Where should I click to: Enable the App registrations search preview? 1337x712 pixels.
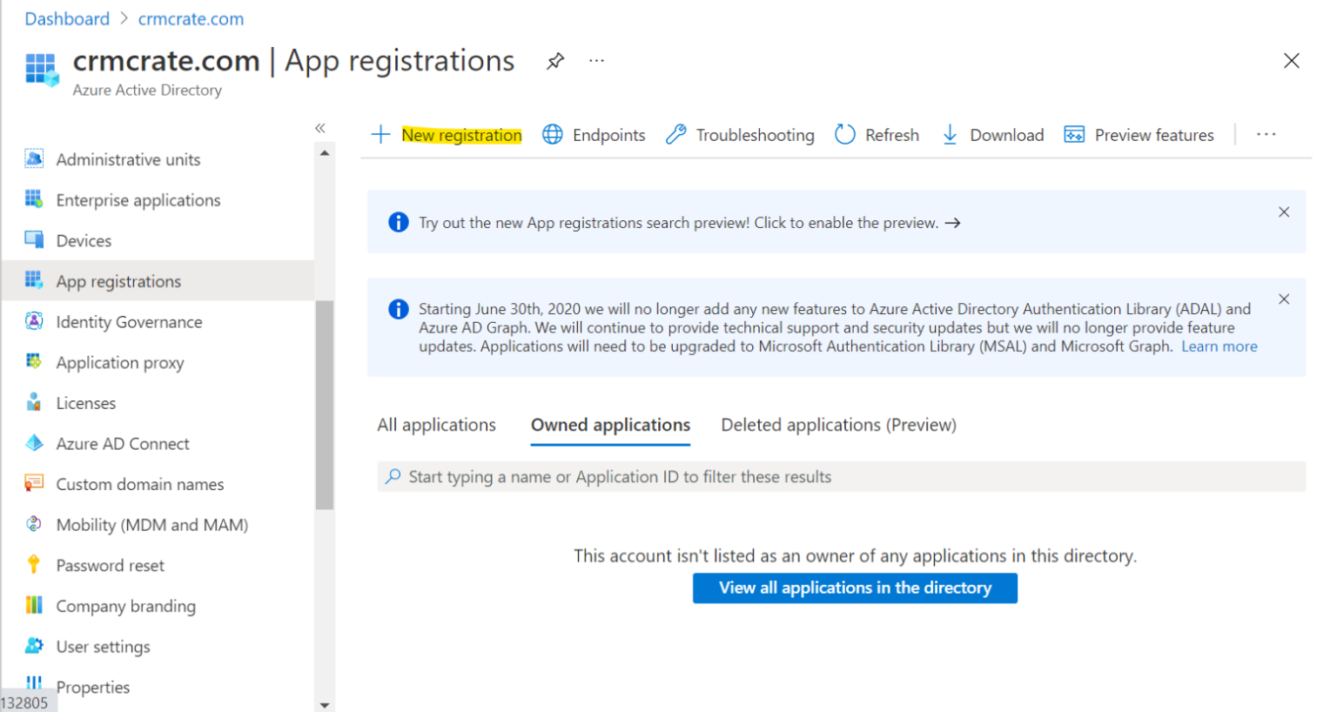coord(689,223)
